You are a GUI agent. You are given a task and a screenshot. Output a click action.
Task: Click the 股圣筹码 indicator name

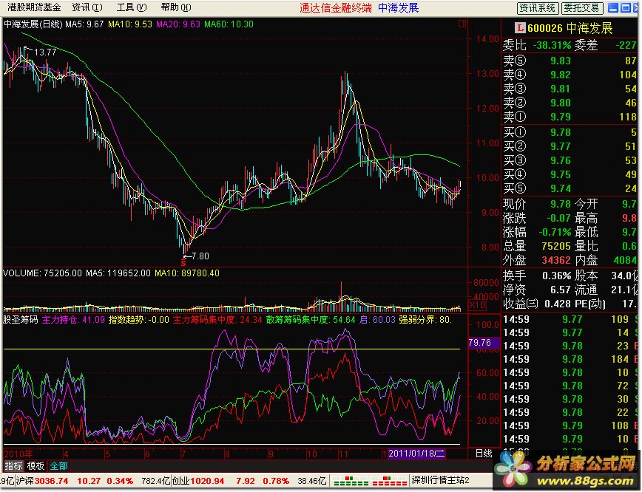coord(21,319)
